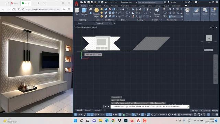The image size is (220, 124).
Task: Select the Move tool in Modify panel
Action: [x=140, y=9]
